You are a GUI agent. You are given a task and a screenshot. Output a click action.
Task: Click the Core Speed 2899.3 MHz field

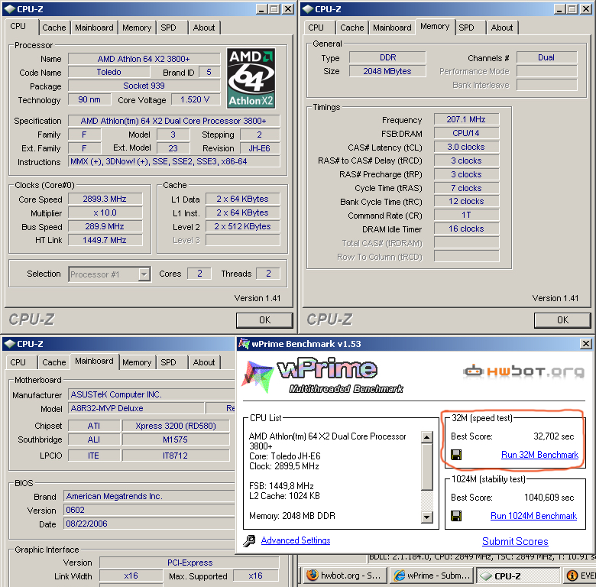pyautogui.click(x=105, y=199)
